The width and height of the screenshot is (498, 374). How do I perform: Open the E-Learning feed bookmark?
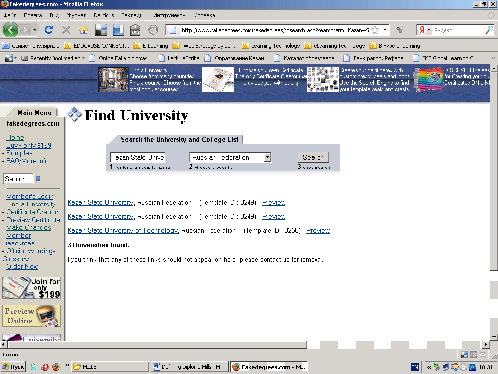(x=151, y=46)
